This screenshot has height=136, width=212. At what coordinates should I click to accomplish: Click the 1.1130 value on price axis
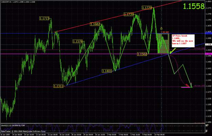(x=209, y=116)
